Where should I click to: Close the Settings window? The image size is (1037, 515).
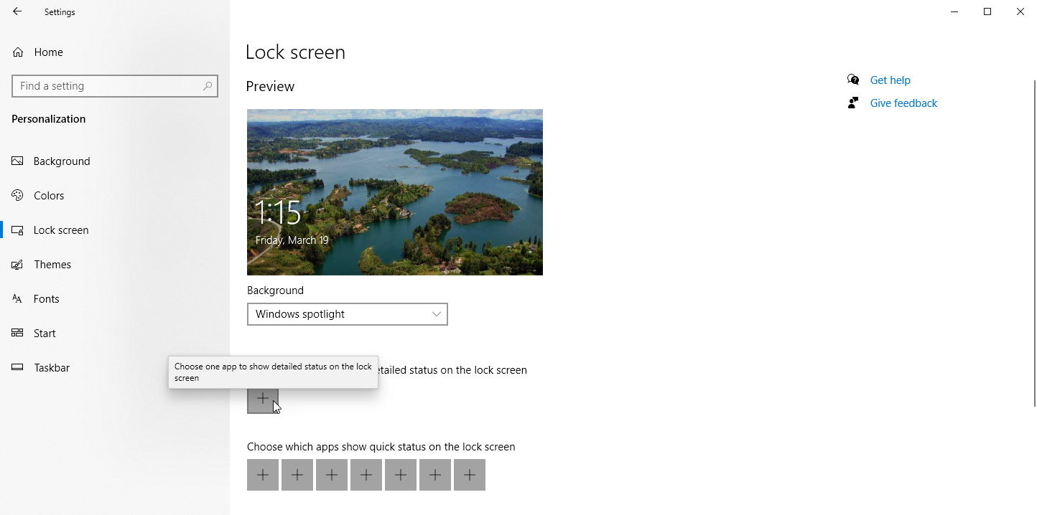(1020, 11)
